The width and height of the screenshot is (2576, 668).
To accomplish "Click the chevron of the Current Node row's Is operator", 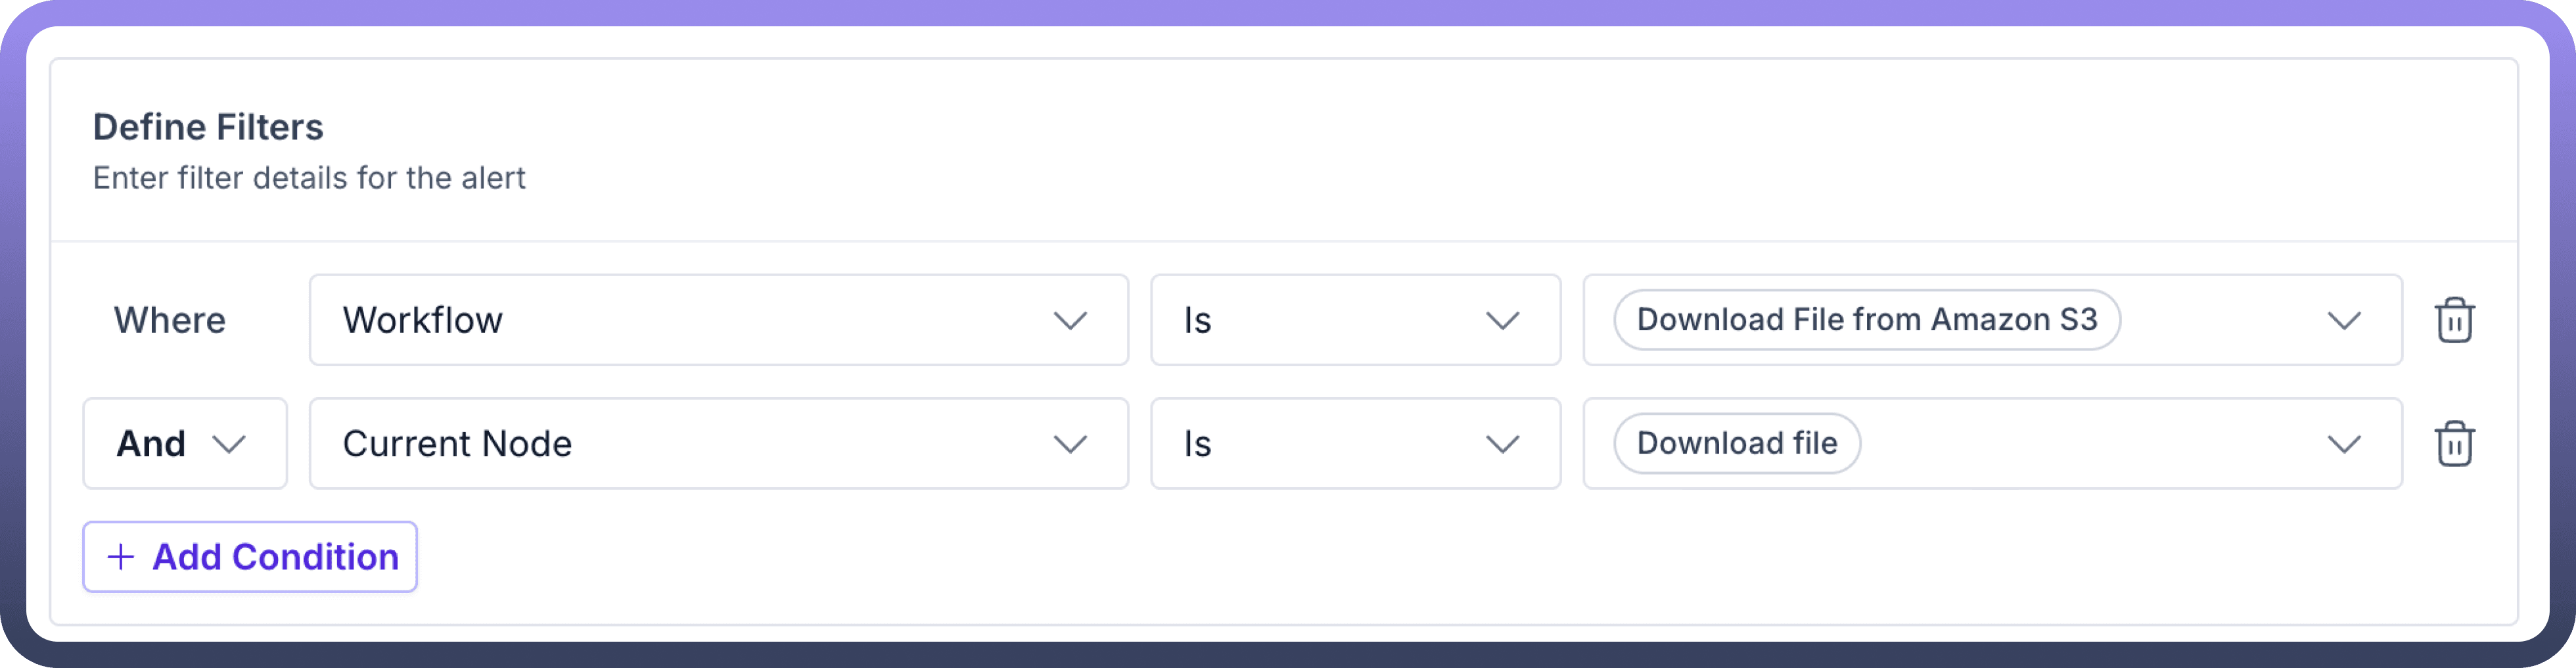I will click(x=1502, y=444).
